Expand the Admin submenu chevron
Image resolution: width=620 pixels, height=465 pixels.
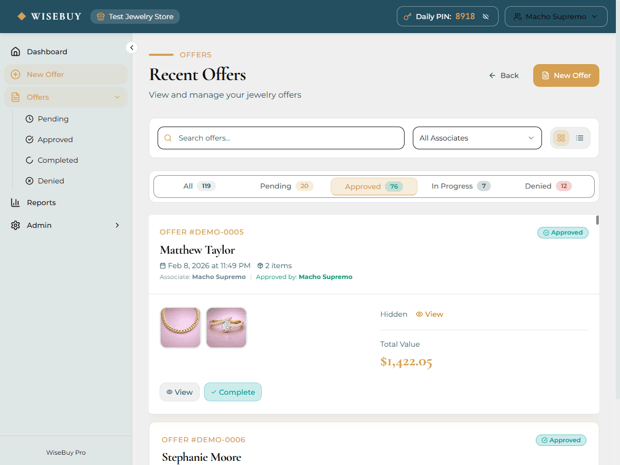pyautogui.click(x=117, y=225)
